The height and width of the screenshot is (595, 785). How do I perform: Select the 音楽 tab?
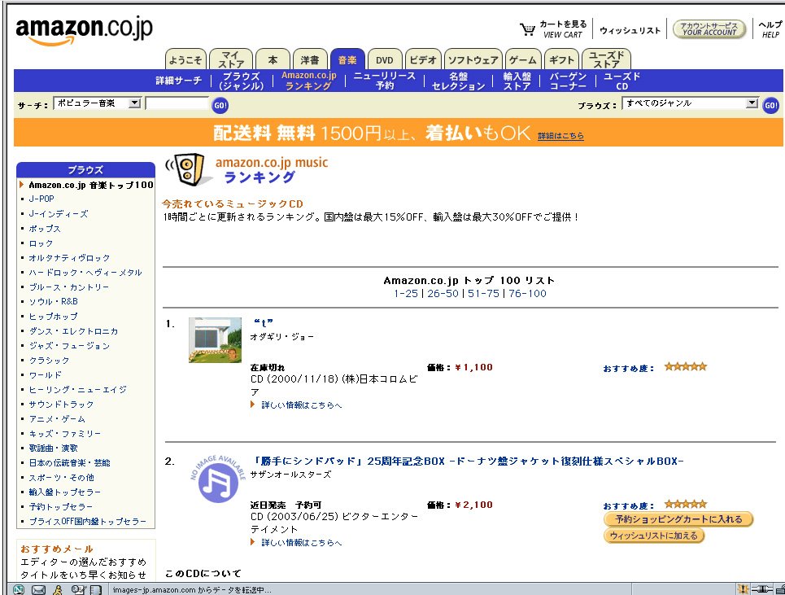coord(347,59)
